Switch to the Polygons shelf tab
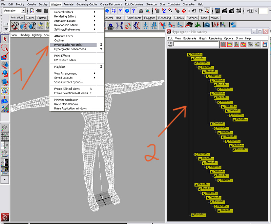The width and height of the screenshot is (271, 224). 149,18
